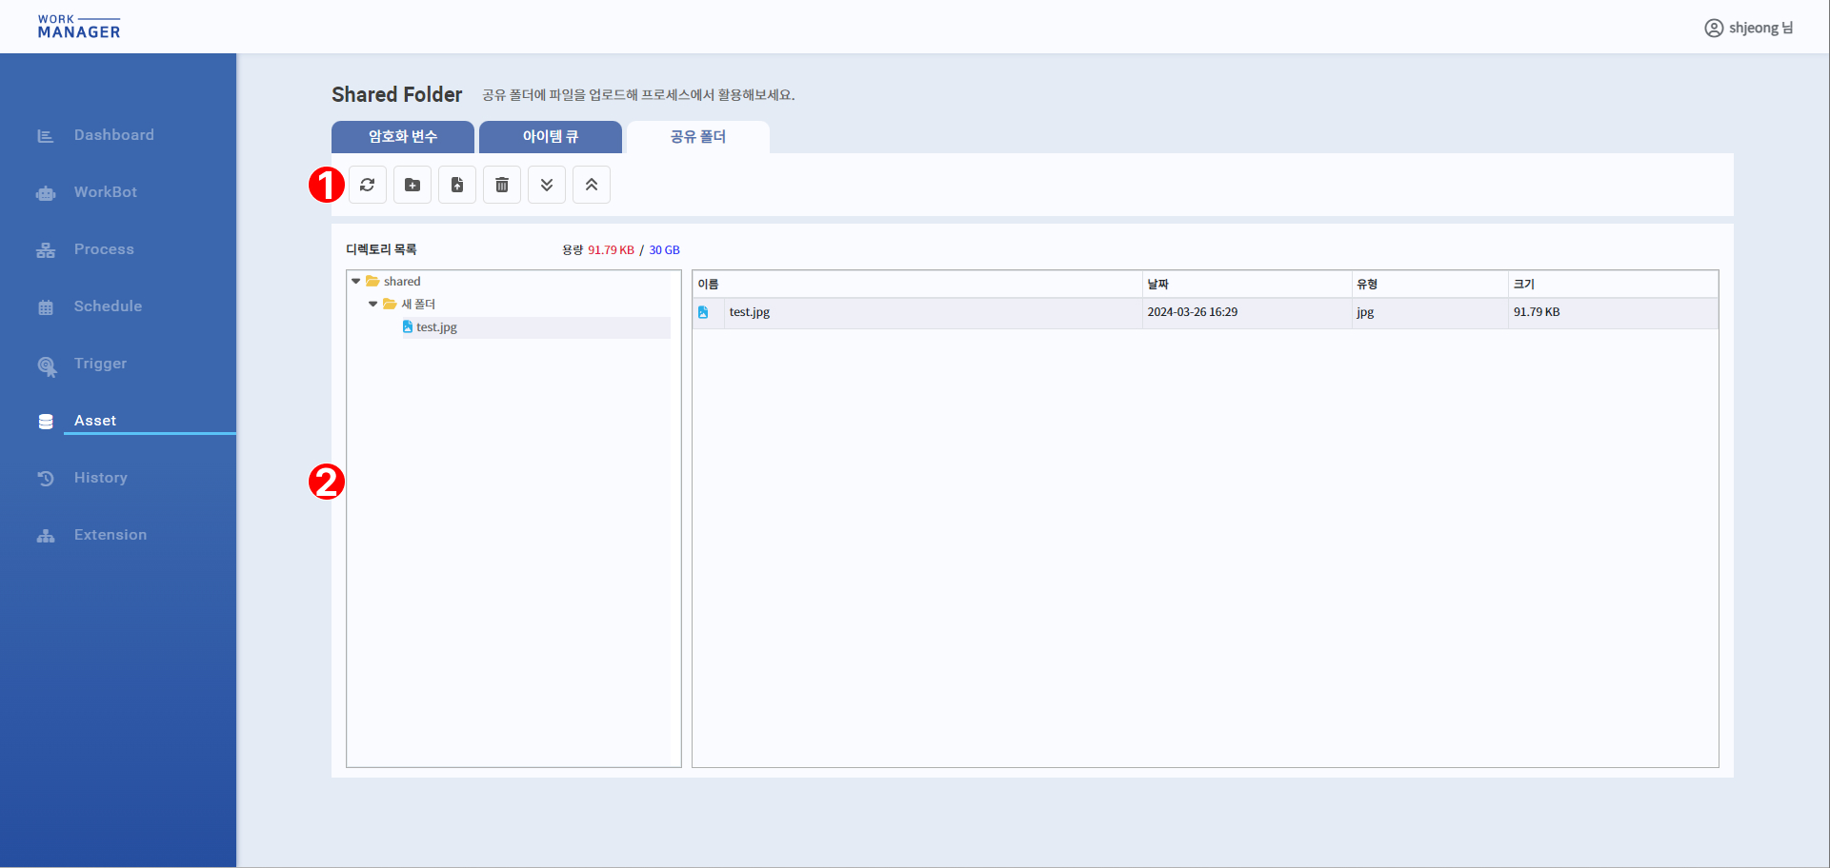Select 새 폴더 in the directory tree
This screenshot has width=1830, height=868.
(418, 305)
